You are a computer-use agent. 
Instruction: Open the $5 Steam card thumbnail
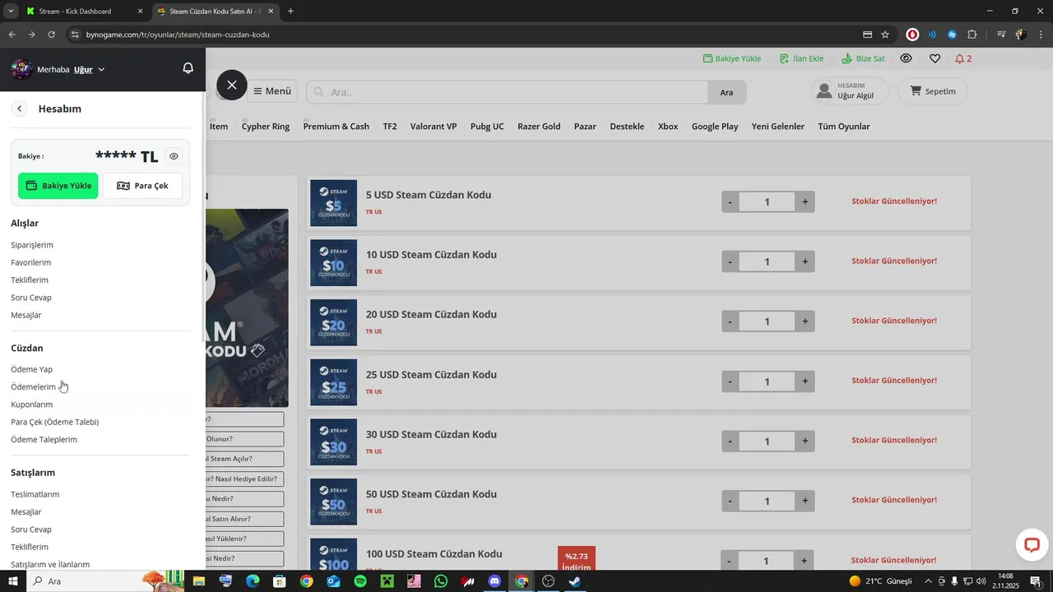[x=333, y=203]
